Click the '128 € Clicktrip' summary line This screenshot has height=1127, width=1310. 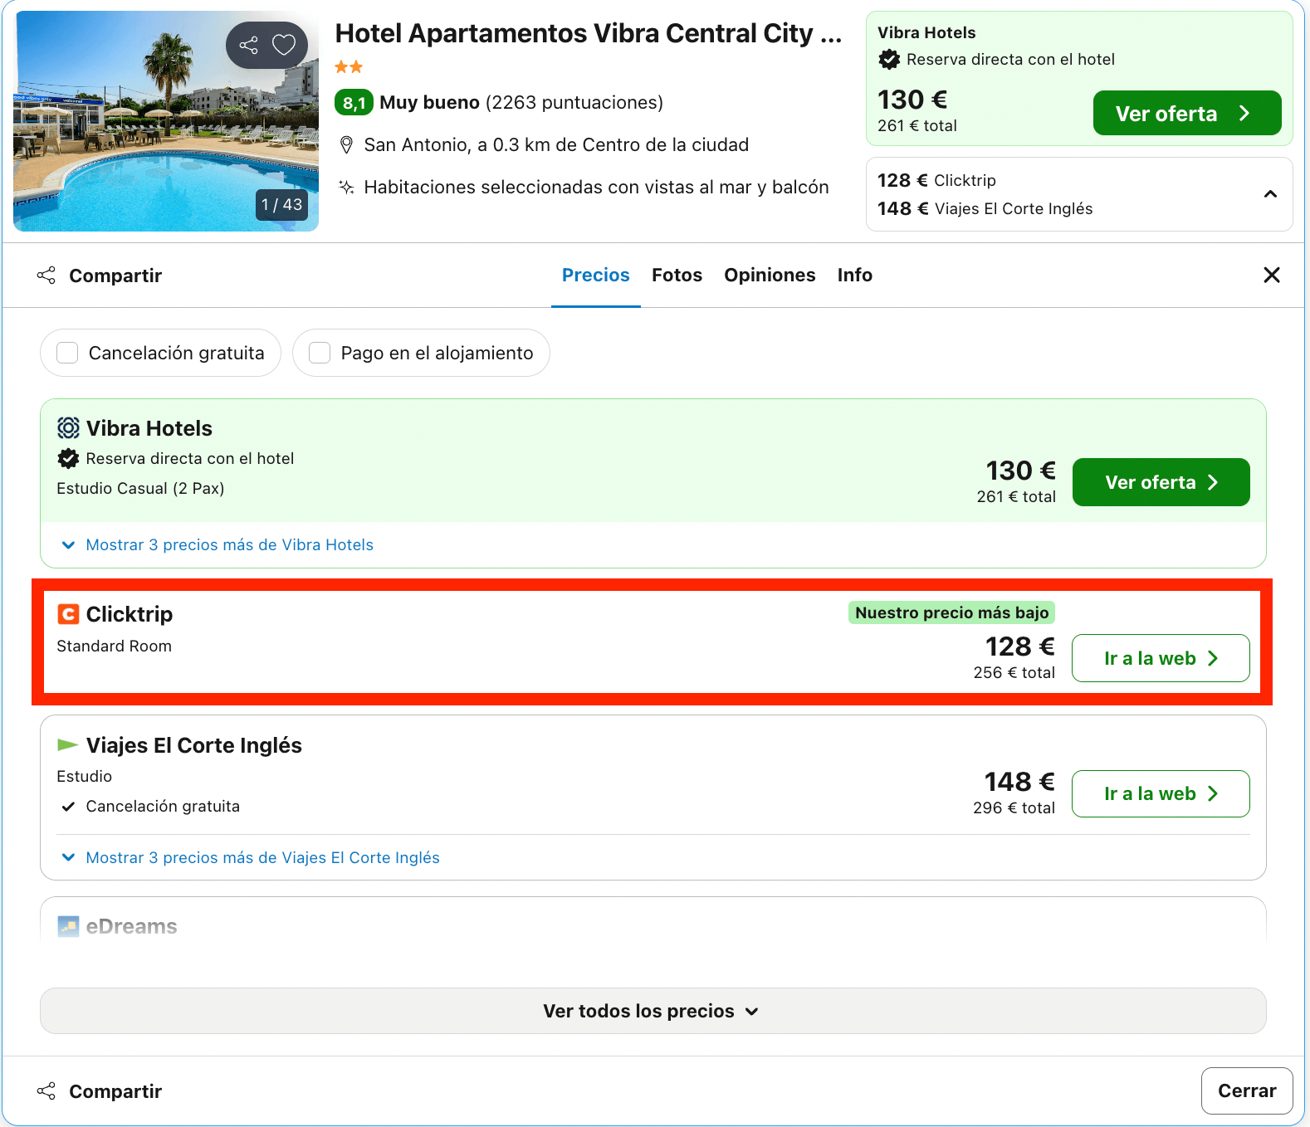click(x=936, y=181)
